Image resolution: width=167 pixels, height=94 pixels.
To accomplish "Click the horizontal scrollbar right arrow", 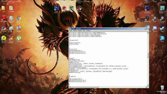I will pos(146,87).
